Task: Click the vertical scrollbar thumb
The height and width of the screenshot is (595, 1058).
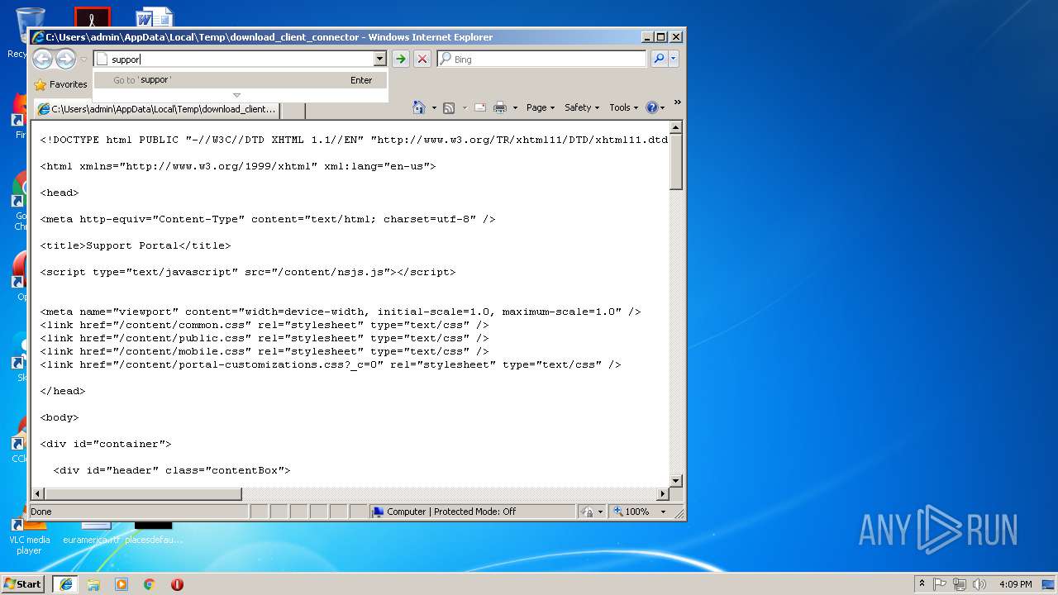Action: 676,162
